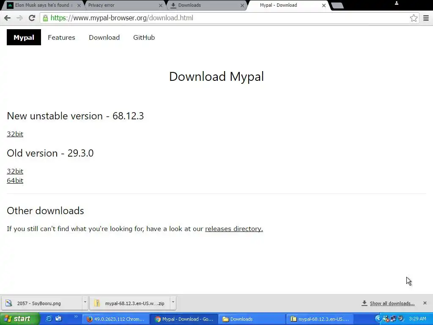This screenshot has height=325, width=433.
Task: Click download arrow icon beside Show all downloads
Action: (364, 303)
